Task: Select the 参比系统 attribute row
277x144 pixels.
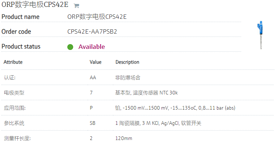Action: tap(138, 123)
